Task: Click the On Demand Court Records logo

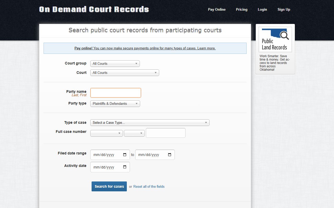Action: (94, 10)
